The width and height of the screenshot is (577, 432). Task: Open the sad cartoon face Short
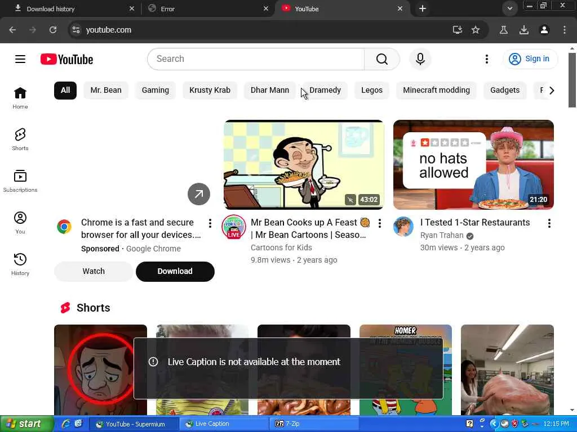click(x=100, y=370)
